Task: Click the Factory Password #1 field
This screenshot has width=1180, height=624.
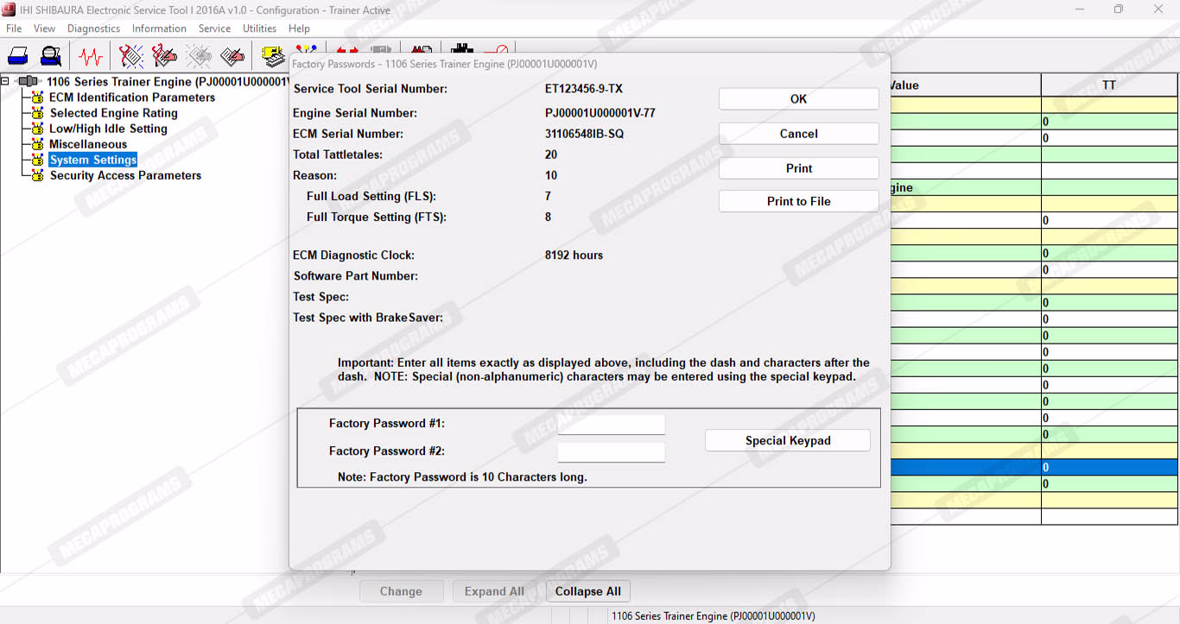Action: point(611,424)
